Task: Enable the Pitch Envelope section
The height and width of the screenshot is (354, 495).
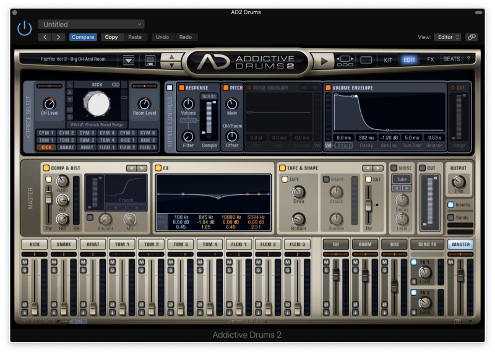Action: 249,87
